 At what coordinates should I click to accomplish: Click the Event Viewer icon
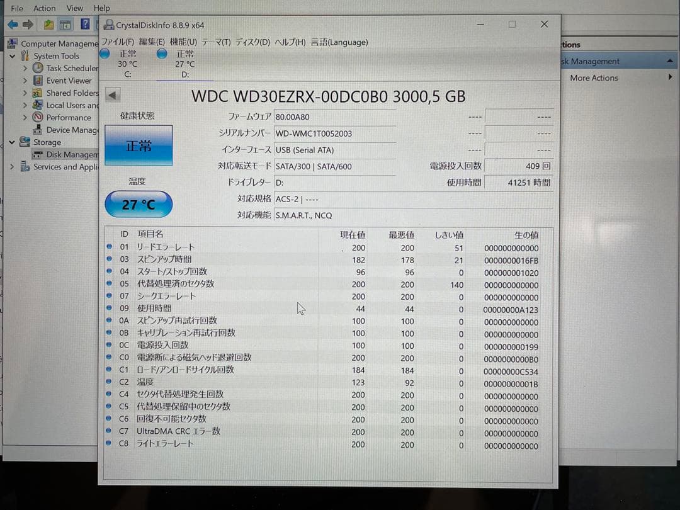38,81
